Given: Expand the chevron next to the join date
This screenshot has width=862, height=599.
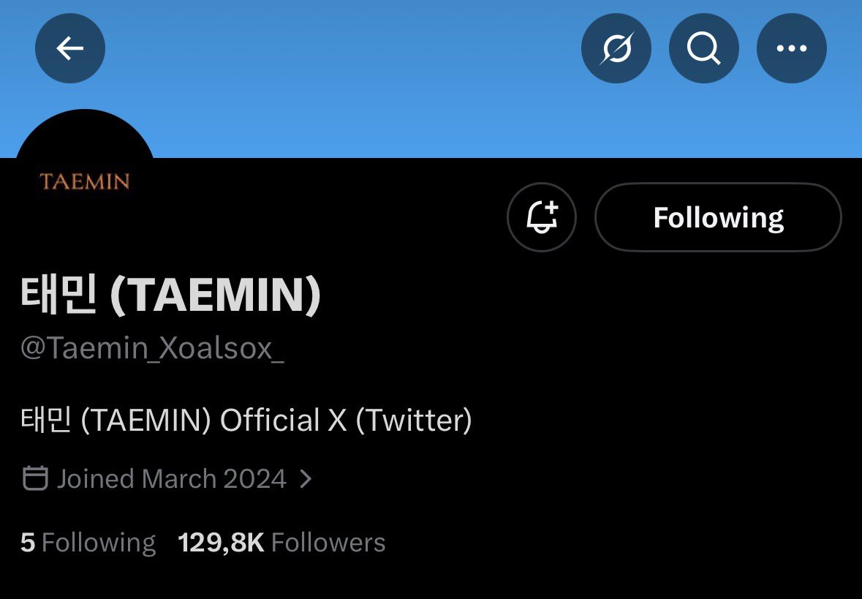Looking at the screenshot, I should [x=306, y=479].
